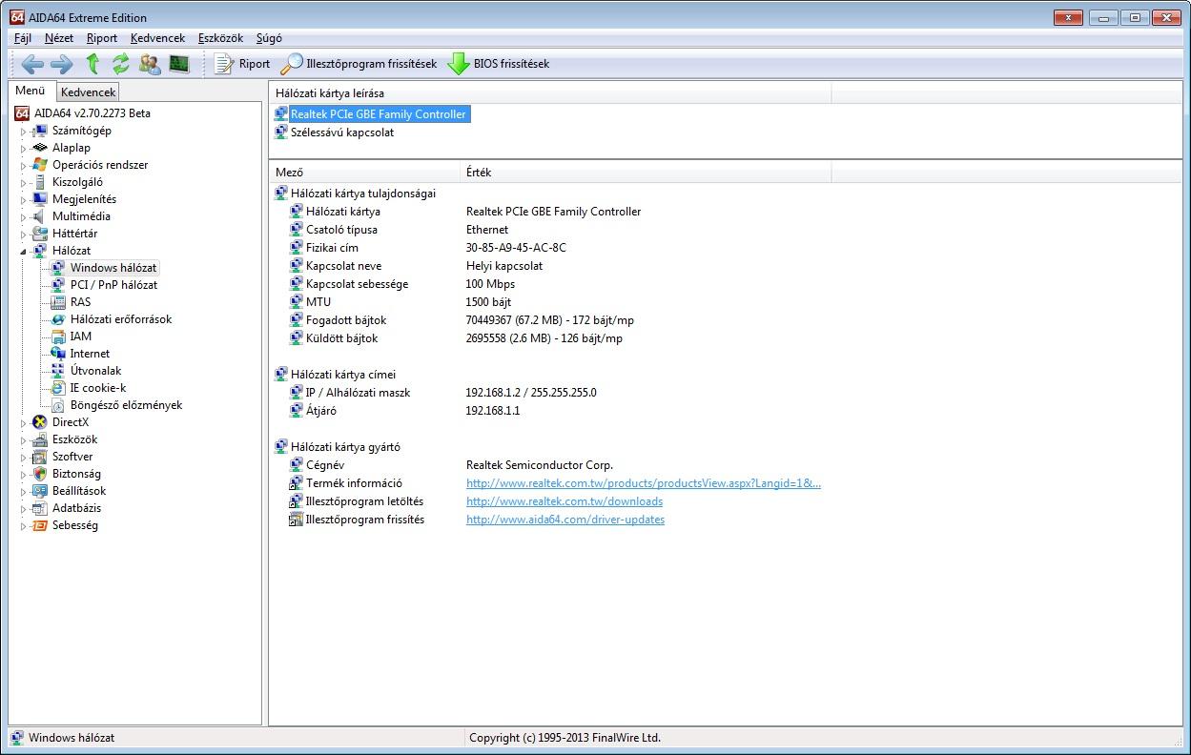Viewport: 1191px width, 755px height.
Task: Click the green monitor toolbar icon
Action: [178, 64]
